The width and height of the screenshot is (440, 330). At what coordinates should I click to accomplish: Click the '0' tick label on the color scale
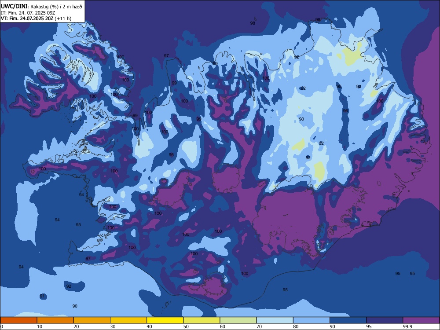[2, 326]
